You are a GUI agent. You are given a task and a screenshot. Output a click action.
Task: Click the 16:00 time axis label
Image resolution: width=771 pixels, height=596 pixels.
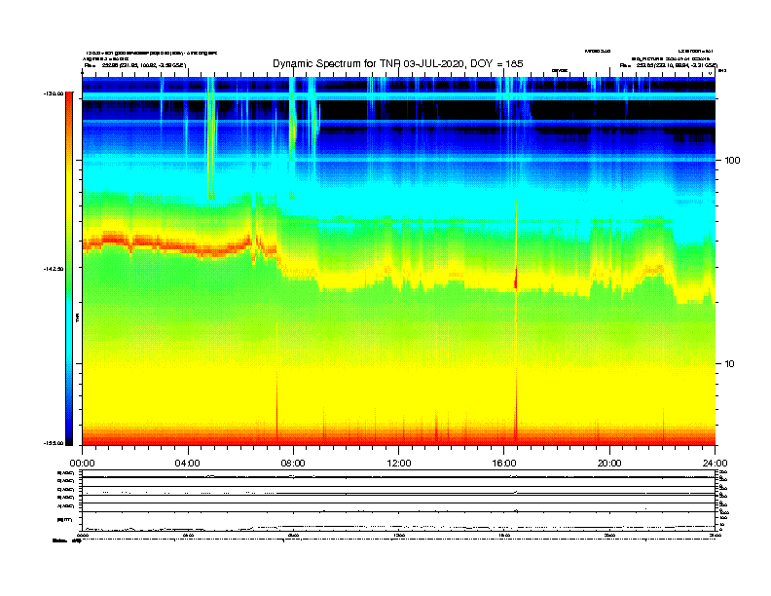click(504, 464)
